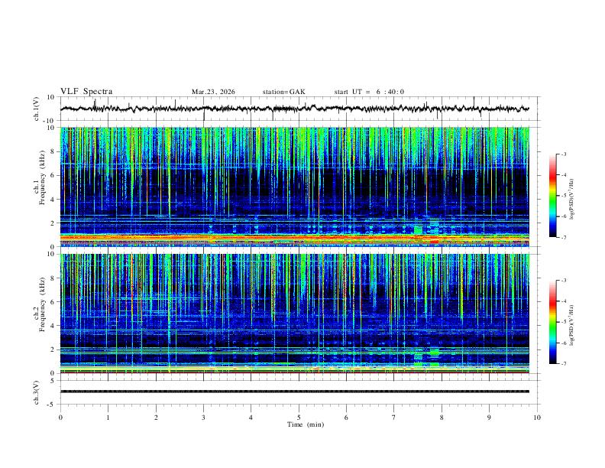Click the "Time (min)" axis label

[306, 424]
